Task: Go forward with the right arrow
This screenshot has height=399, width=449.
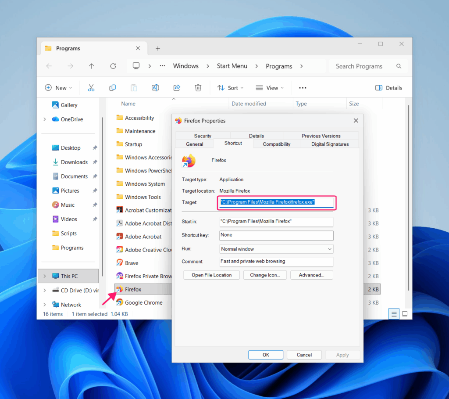Action: coord(70,66)
